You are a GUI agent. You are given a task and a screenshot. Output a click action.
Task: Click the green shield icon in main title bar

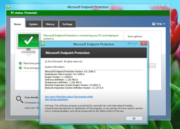[x=8, y=7]
